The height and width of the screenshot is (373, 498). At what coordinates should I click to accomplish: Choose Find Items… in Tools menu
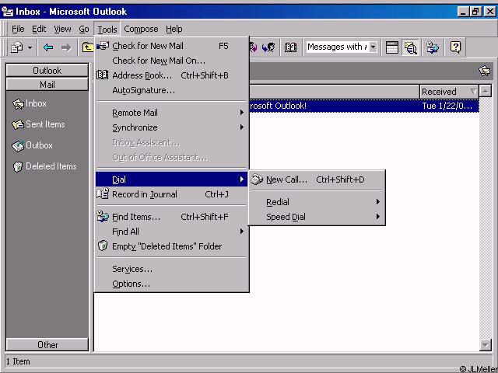(x=171, y=217)
